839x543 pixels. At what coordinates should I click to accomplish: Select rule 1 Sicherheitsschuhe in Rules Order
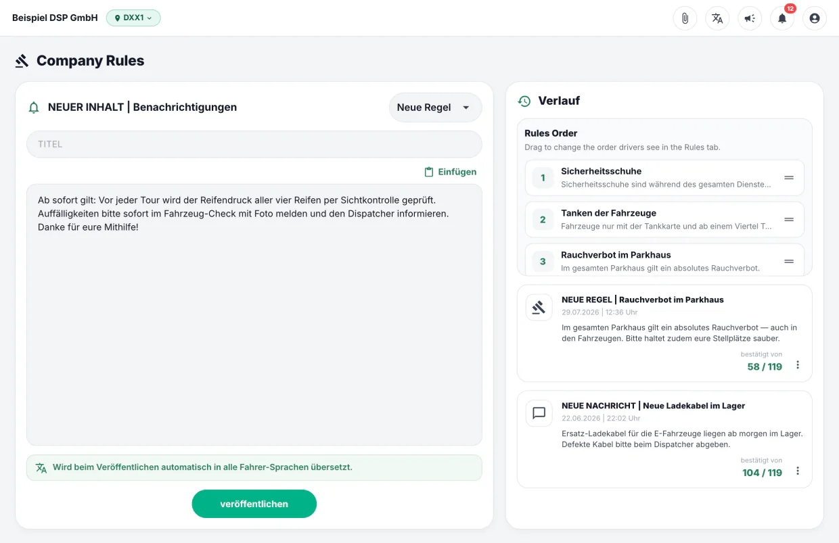664,177
